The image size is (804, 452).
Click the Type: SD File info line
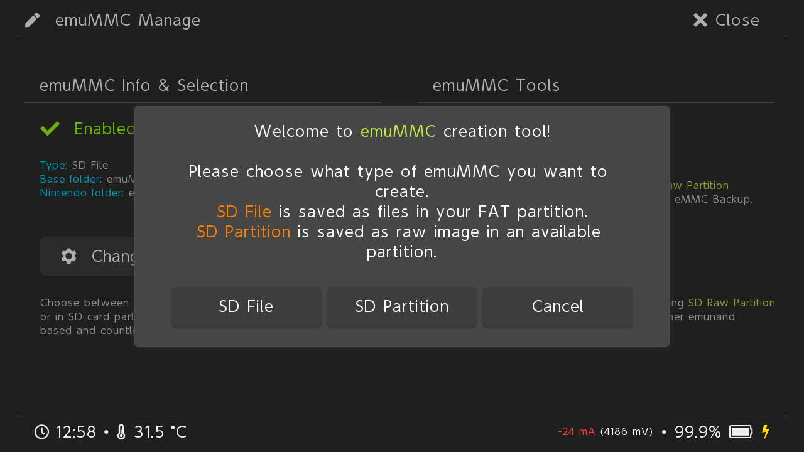(x=74, y=166)
